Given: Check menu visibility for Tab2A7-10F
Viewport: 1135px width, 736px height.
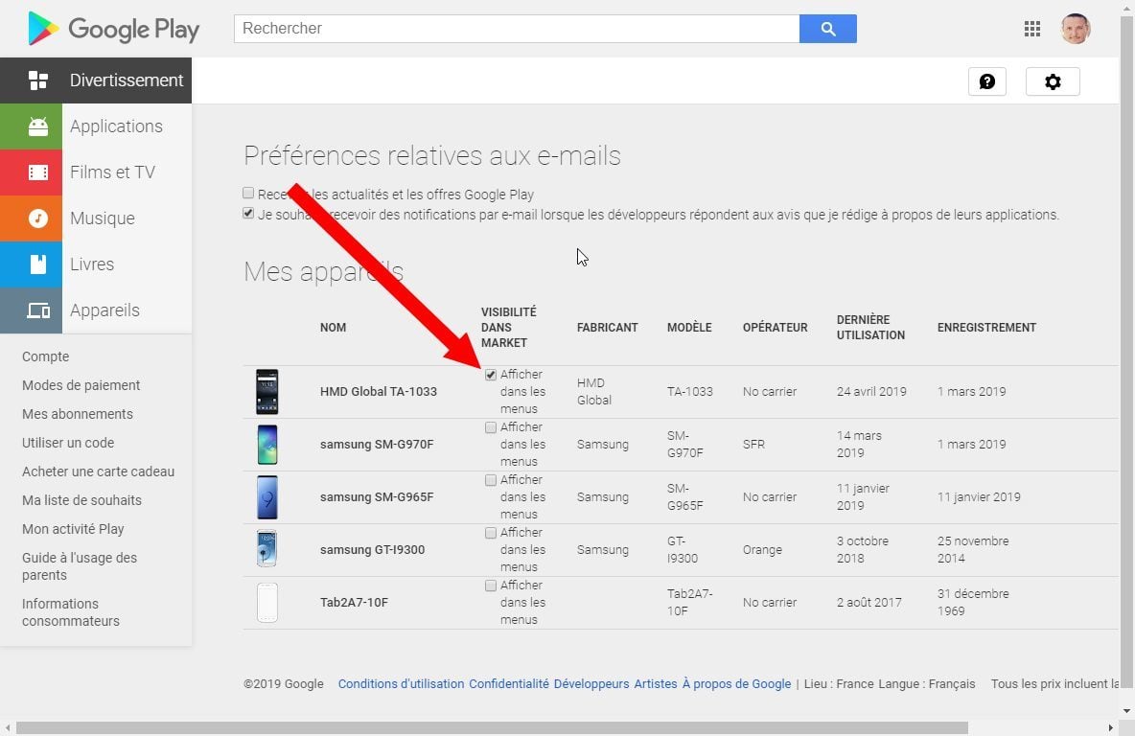Looking at the screenshot, I should [x=491, y=586].
